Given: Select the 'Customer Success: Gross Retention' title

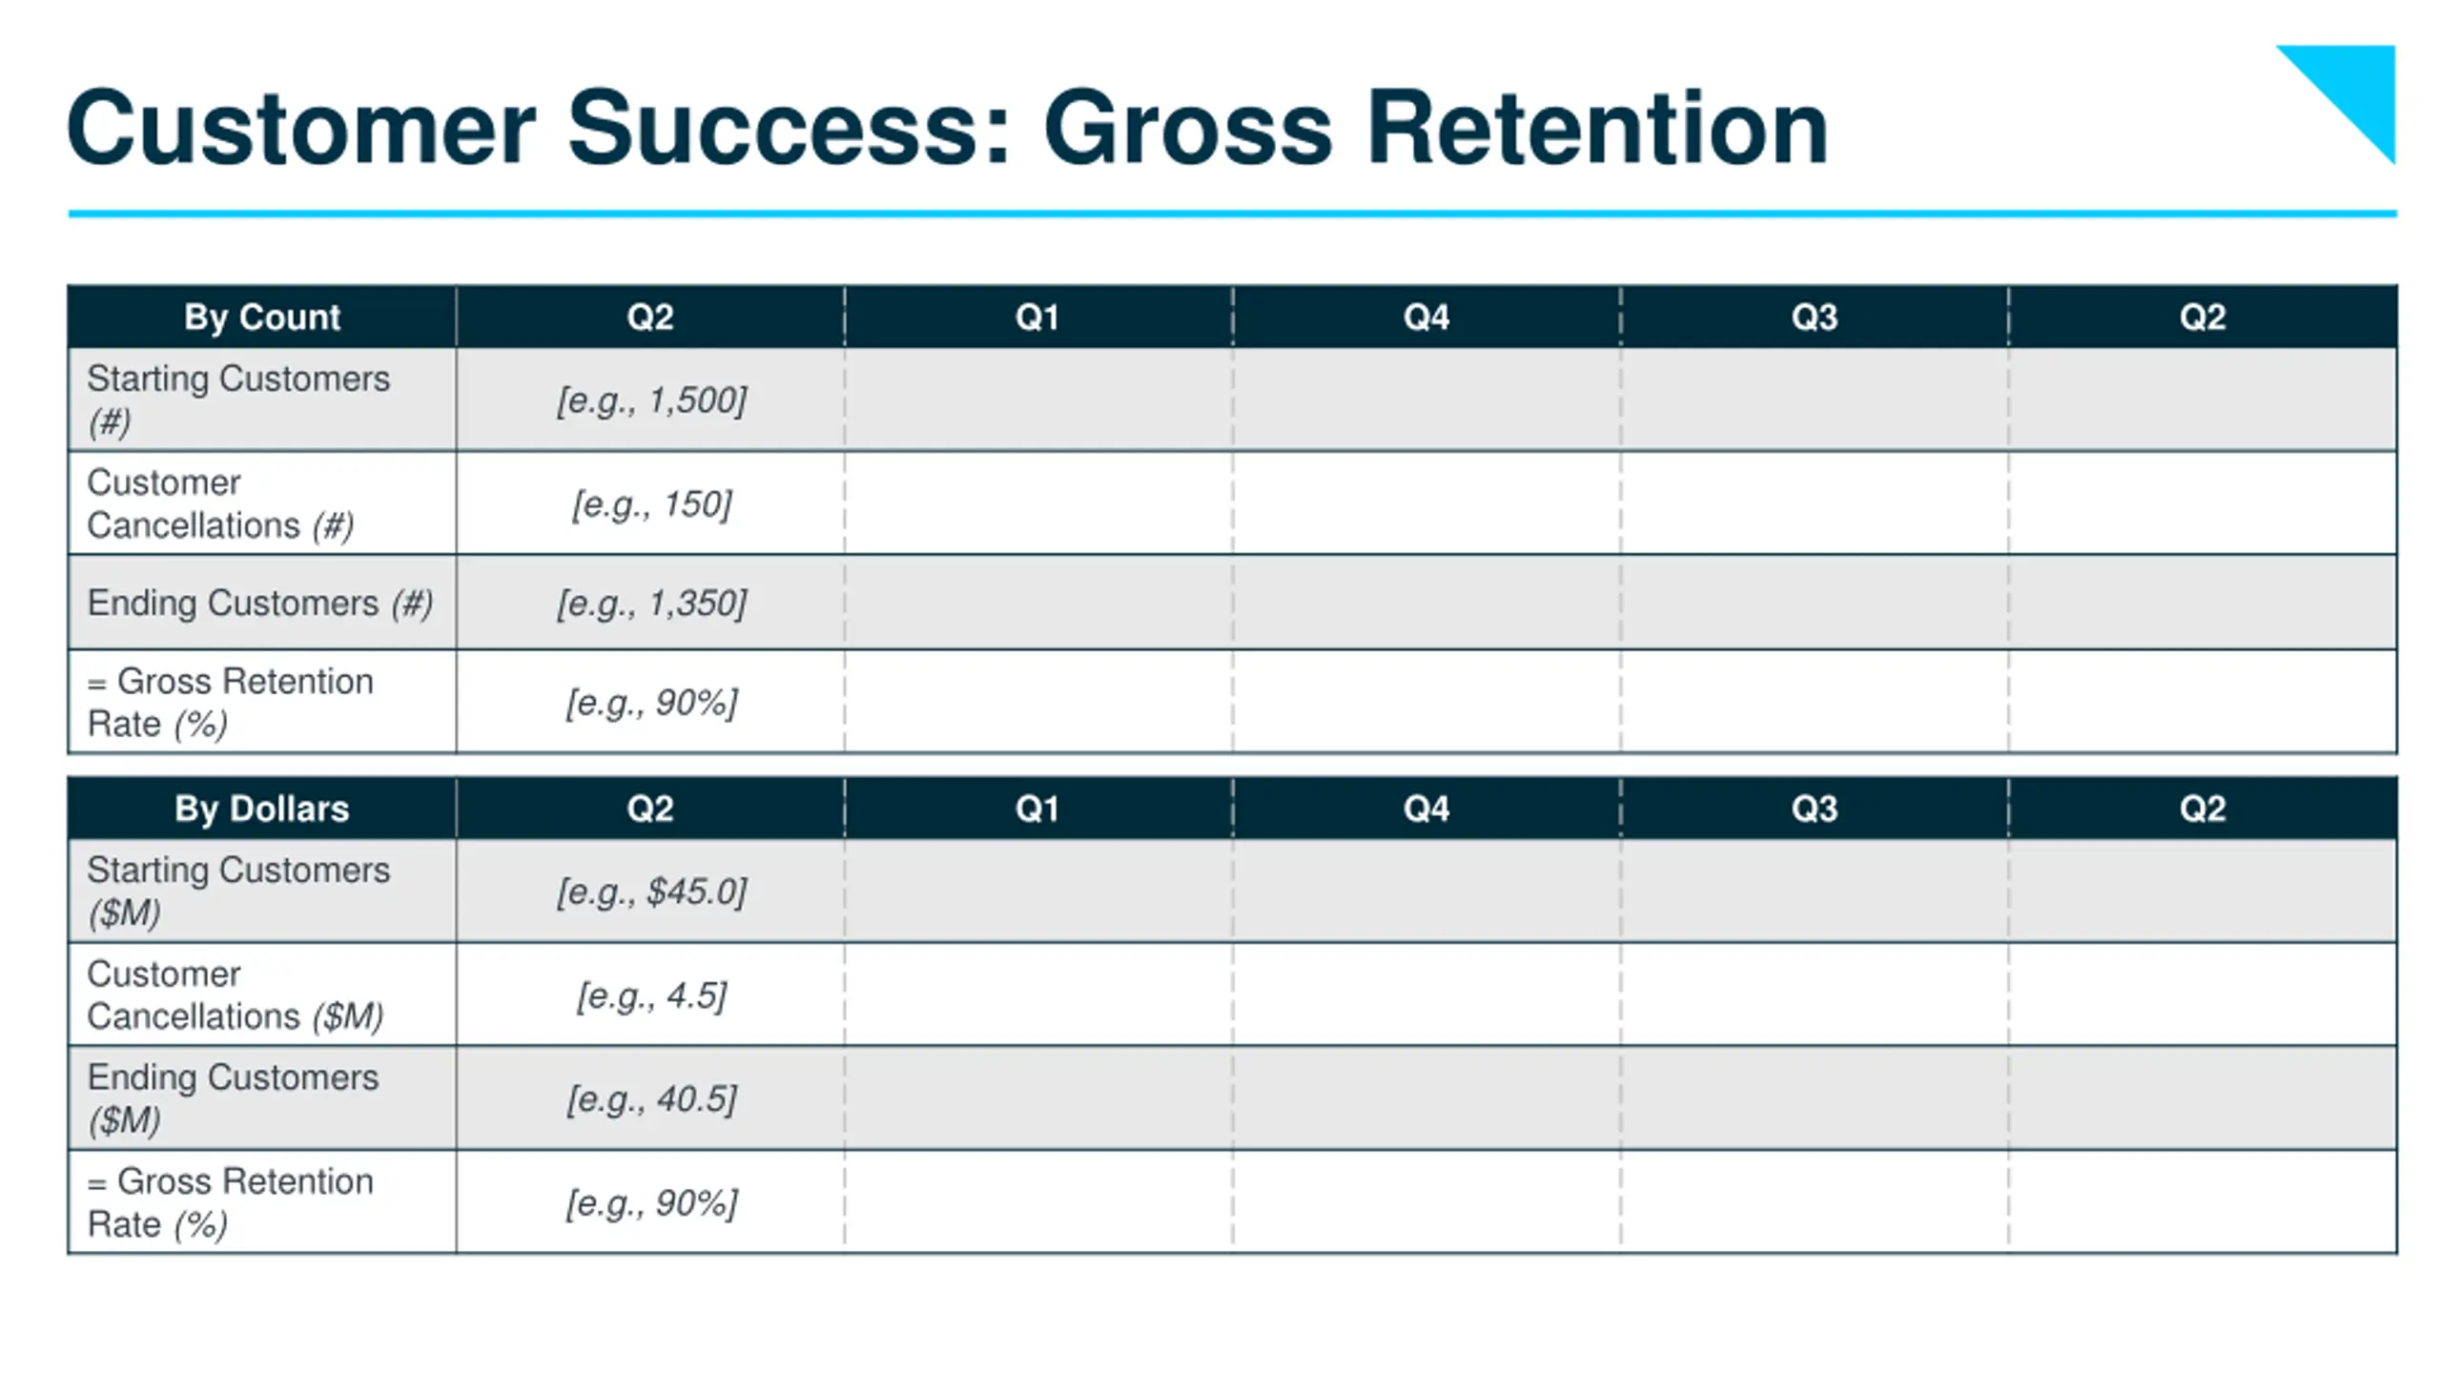Looking at the screenshot, I should pos(947,128).
